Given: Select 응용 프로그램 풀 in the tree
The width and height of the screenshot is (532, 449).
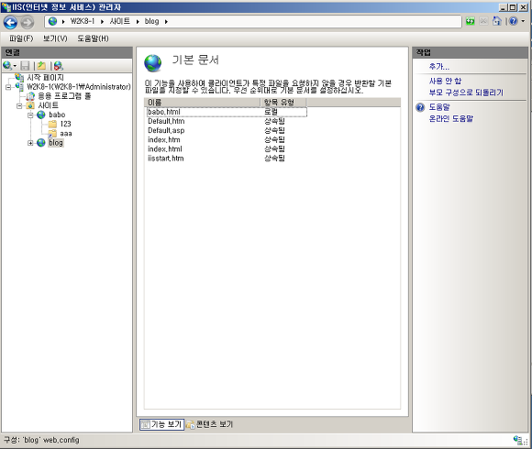Looking at the screenshot, I should [64, 96].
